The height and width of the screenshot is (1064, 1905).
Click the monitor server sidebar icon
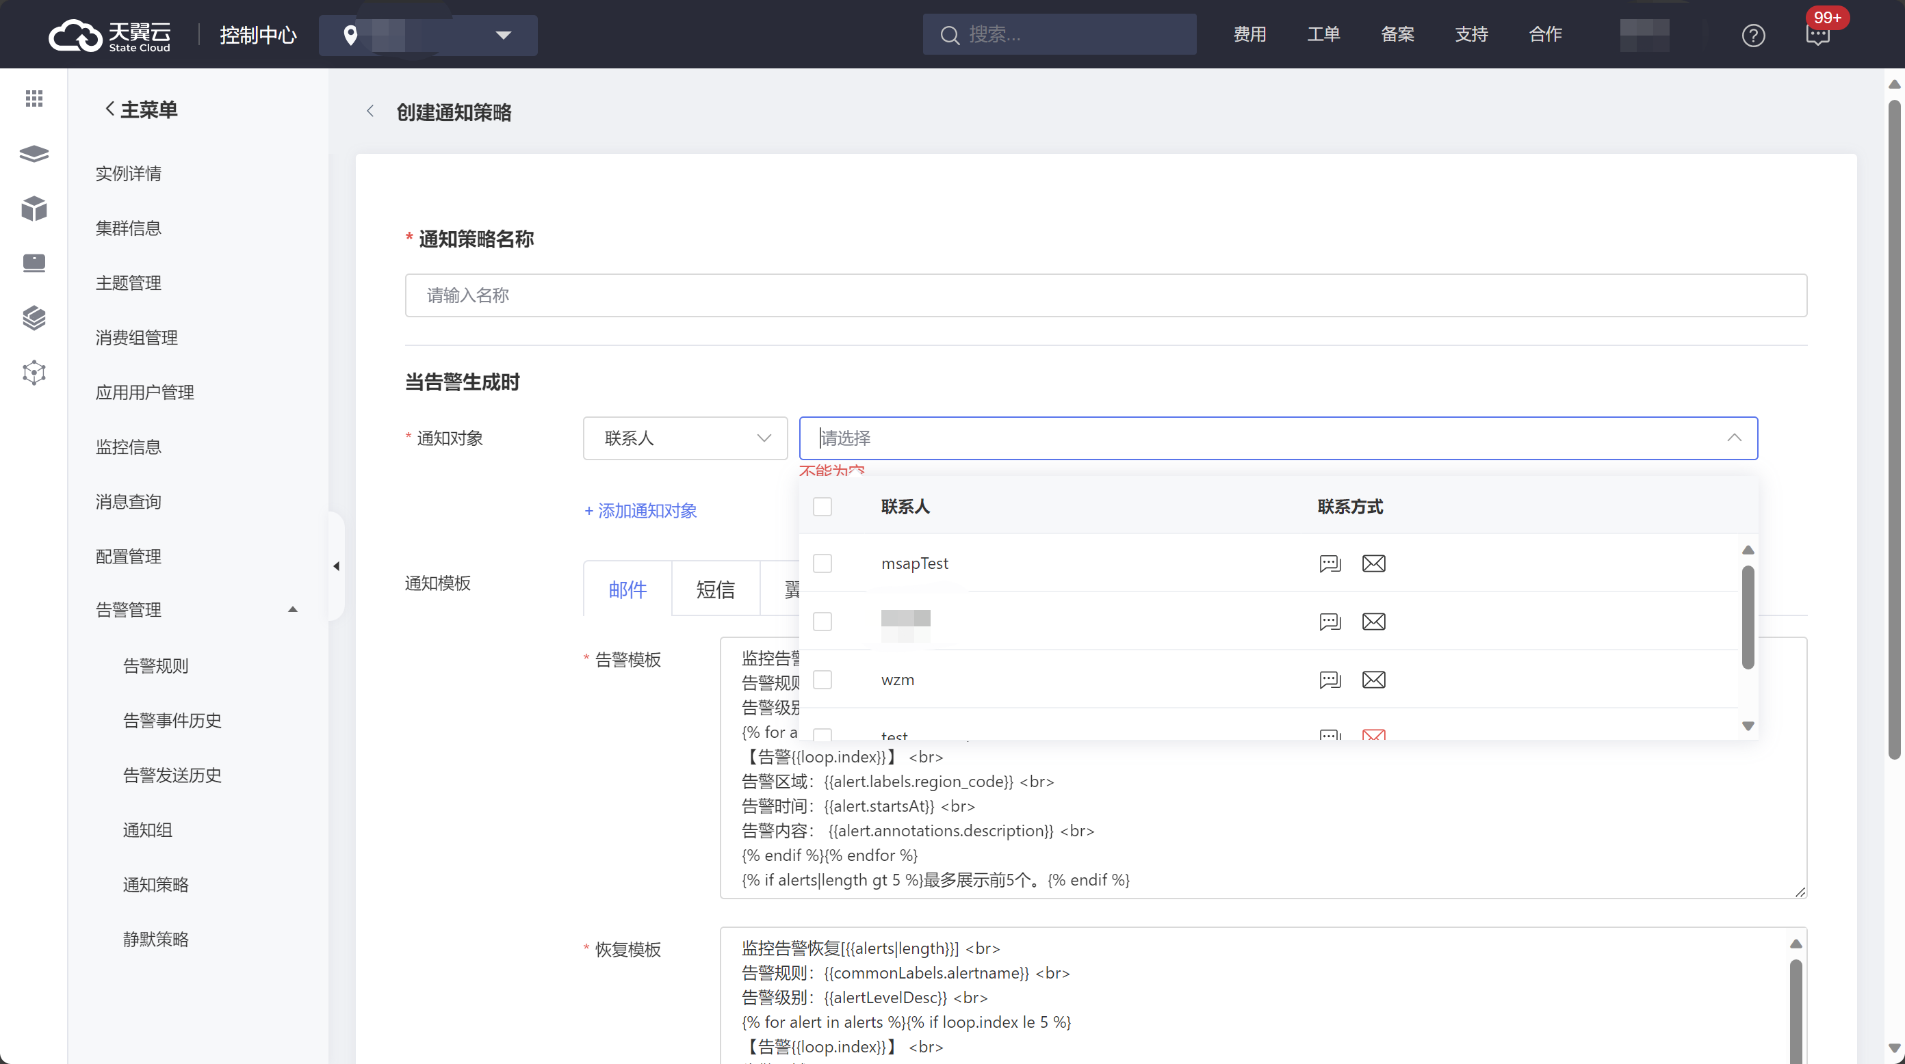coord(34,263)
